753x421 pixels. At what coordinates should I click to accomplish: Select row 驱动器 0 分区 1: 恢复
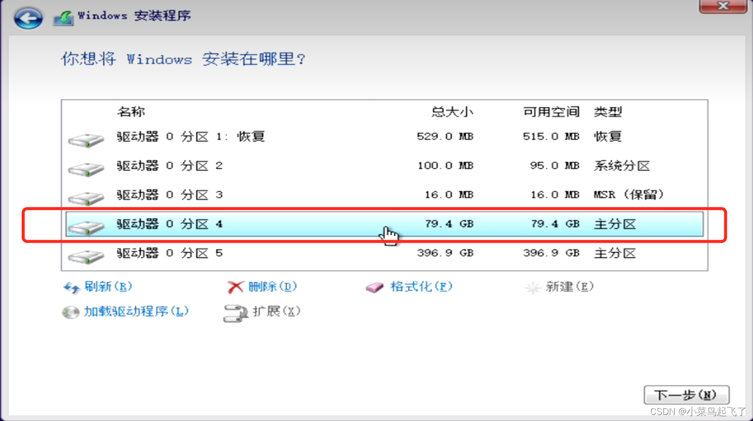(x=385, y=136)
